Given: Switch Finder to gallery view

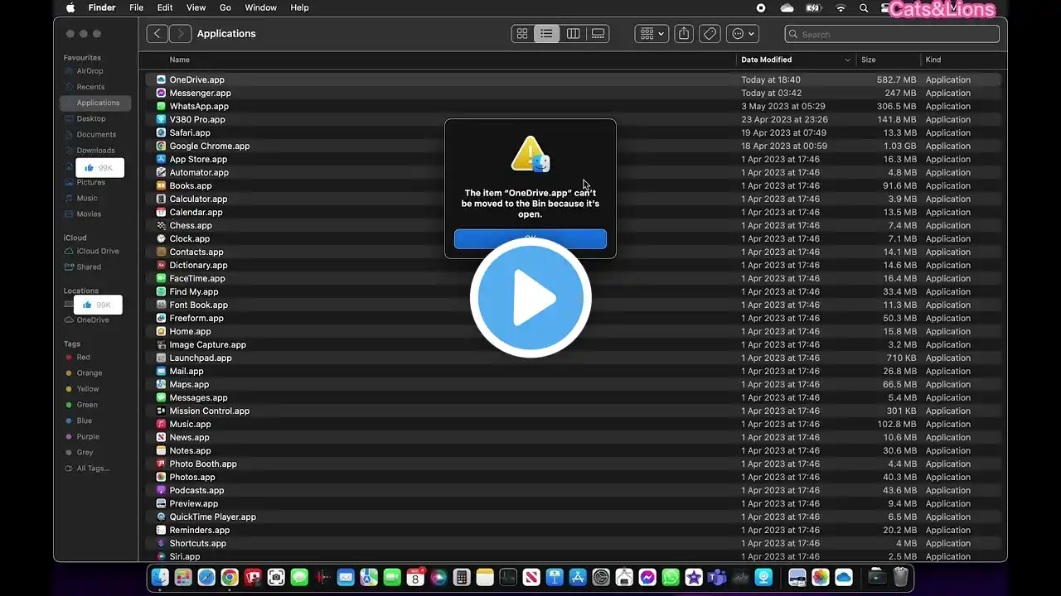Looking at the screenshot, I should click(x=598, y=34).
